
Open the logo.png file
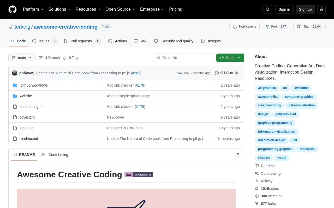[27, 128]
